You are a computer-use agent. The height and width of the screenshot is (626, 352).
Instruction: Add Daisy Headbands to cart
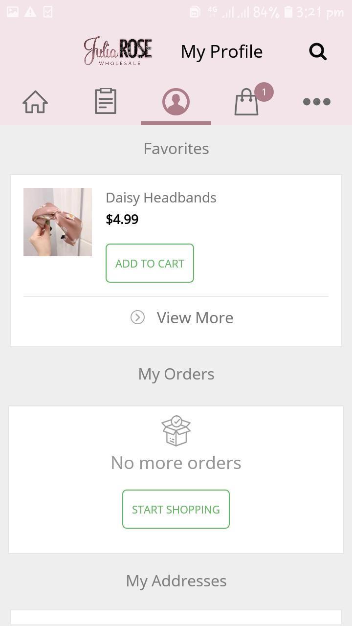(x=150, y=263)
